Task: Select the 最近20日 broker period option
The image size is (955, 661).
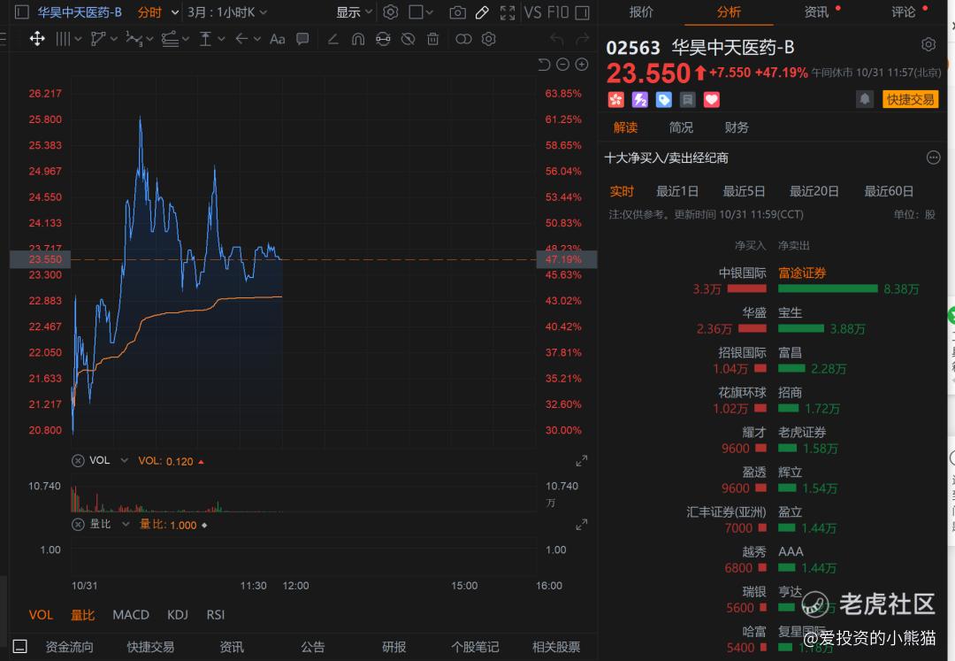Action: 814,191
